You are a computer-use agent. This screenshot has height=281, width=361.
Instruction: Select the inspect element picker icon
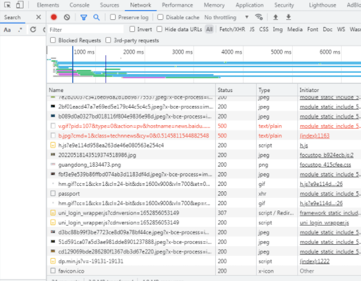pyautogui.click(x=7, y=5)
